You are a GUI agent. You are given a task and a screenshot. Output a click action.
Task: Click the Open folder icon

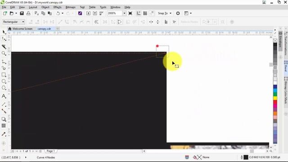click(x=12, y=13)
